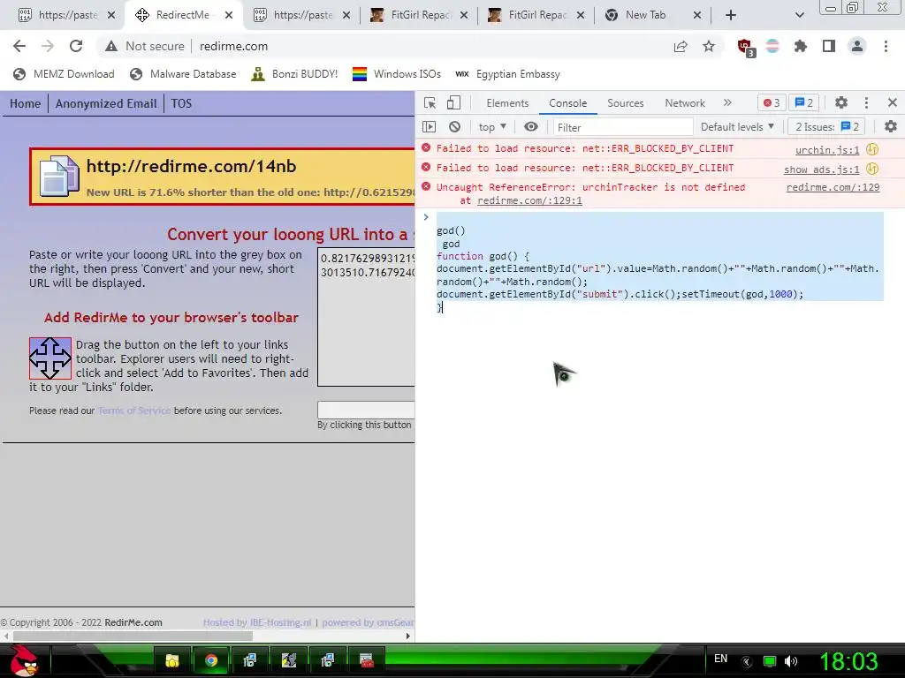This screenshot has height=678, width=905.
Task: Click the redirme.com/:129 source link
Action: 833,187
